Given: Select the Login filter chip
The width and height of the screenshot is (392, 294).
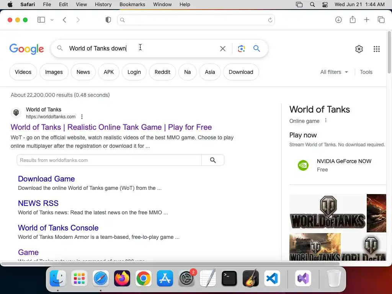Looking at the screenshot, I should (x=134, y=72).
